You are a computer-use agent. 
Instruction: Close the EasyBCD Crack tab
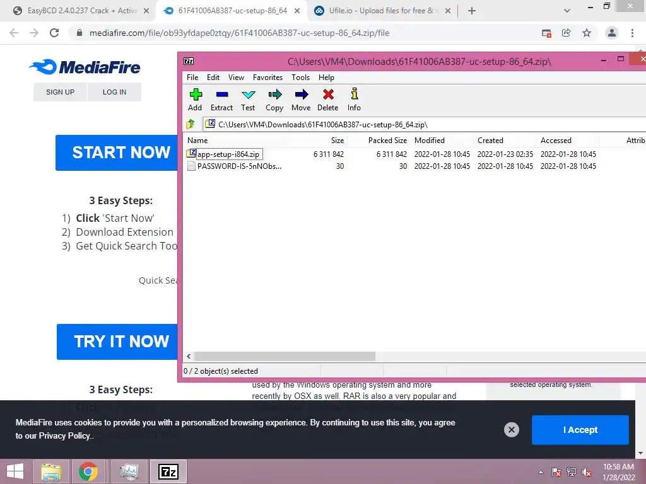click(x=146, y=11)
